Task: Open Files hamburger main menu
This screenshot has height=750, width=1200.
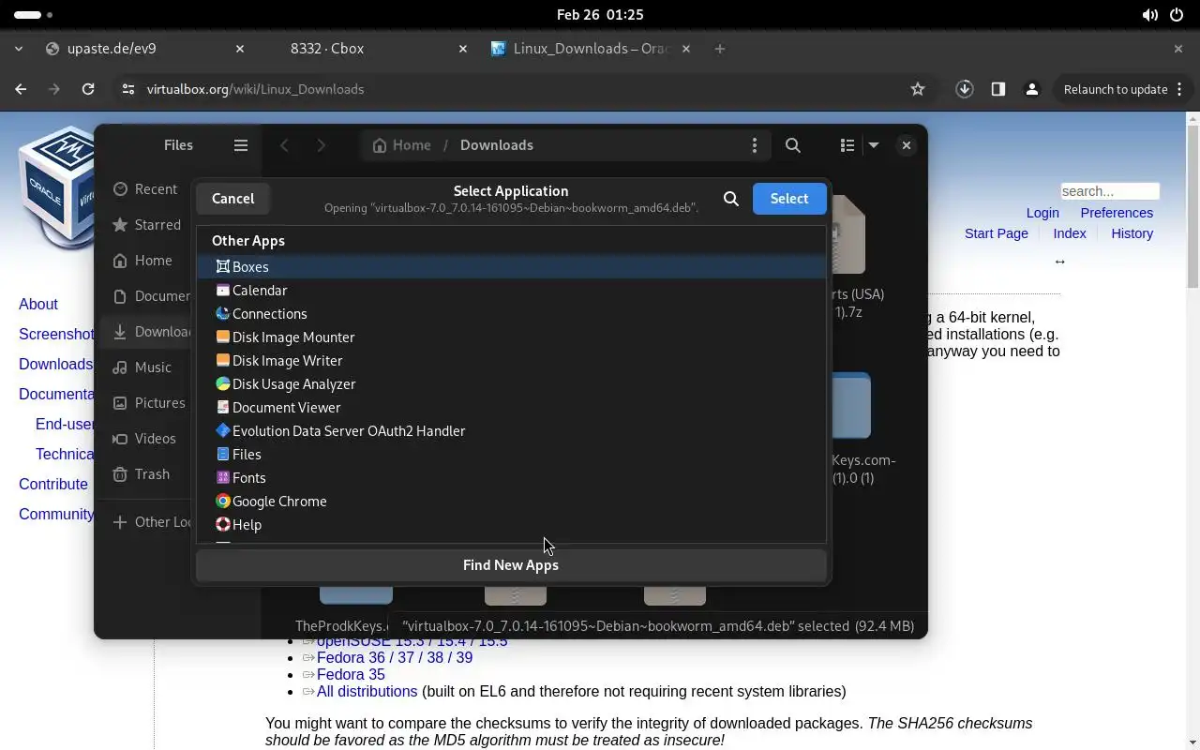Action: 241,145
